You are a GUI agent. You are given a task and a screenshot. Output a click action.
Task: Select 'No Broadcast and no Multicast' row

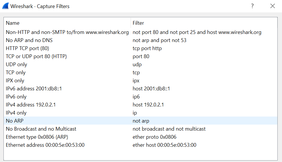(41, 129)
